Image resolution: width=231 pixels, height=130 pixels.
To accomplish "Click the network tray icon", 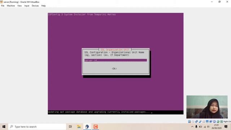I will tap(205, 127).
